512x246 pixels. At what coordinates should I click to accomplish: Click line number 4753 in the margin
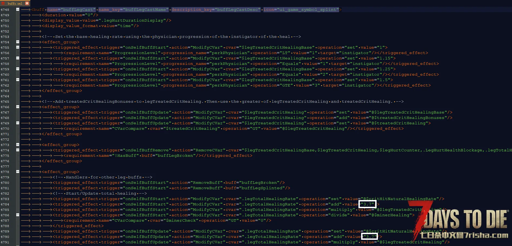[5, 37]
